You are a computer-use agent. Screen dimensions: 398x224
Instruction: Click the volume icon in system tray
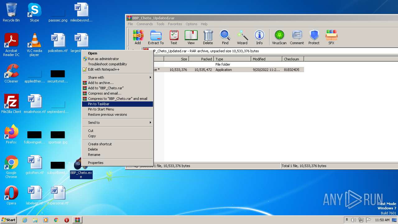pos(353,220)
